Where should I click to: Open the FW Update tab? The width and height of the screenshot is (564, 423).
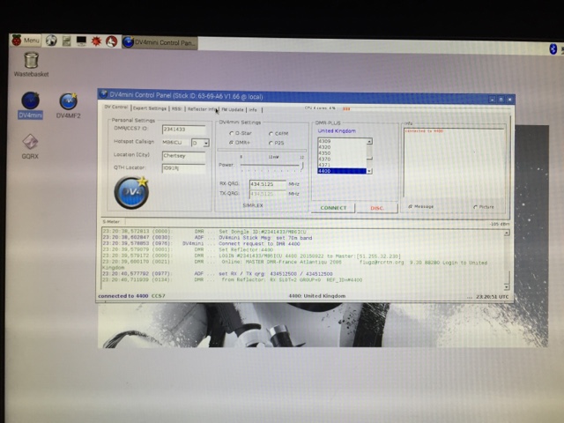click(233, 109)
